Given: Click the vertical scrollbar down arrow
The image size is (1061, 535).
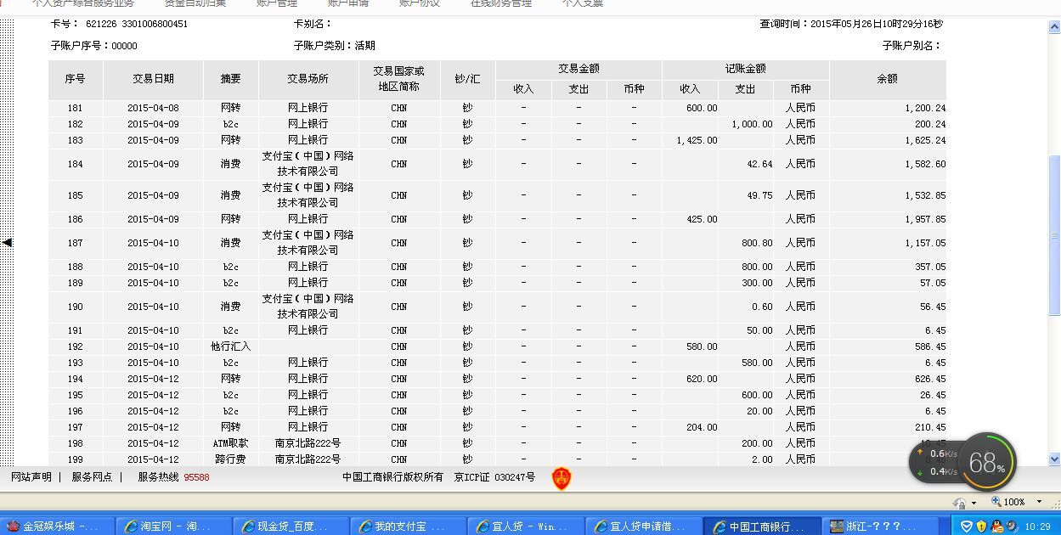Looking at the screenshot, I should click(x=1054, y=459).
